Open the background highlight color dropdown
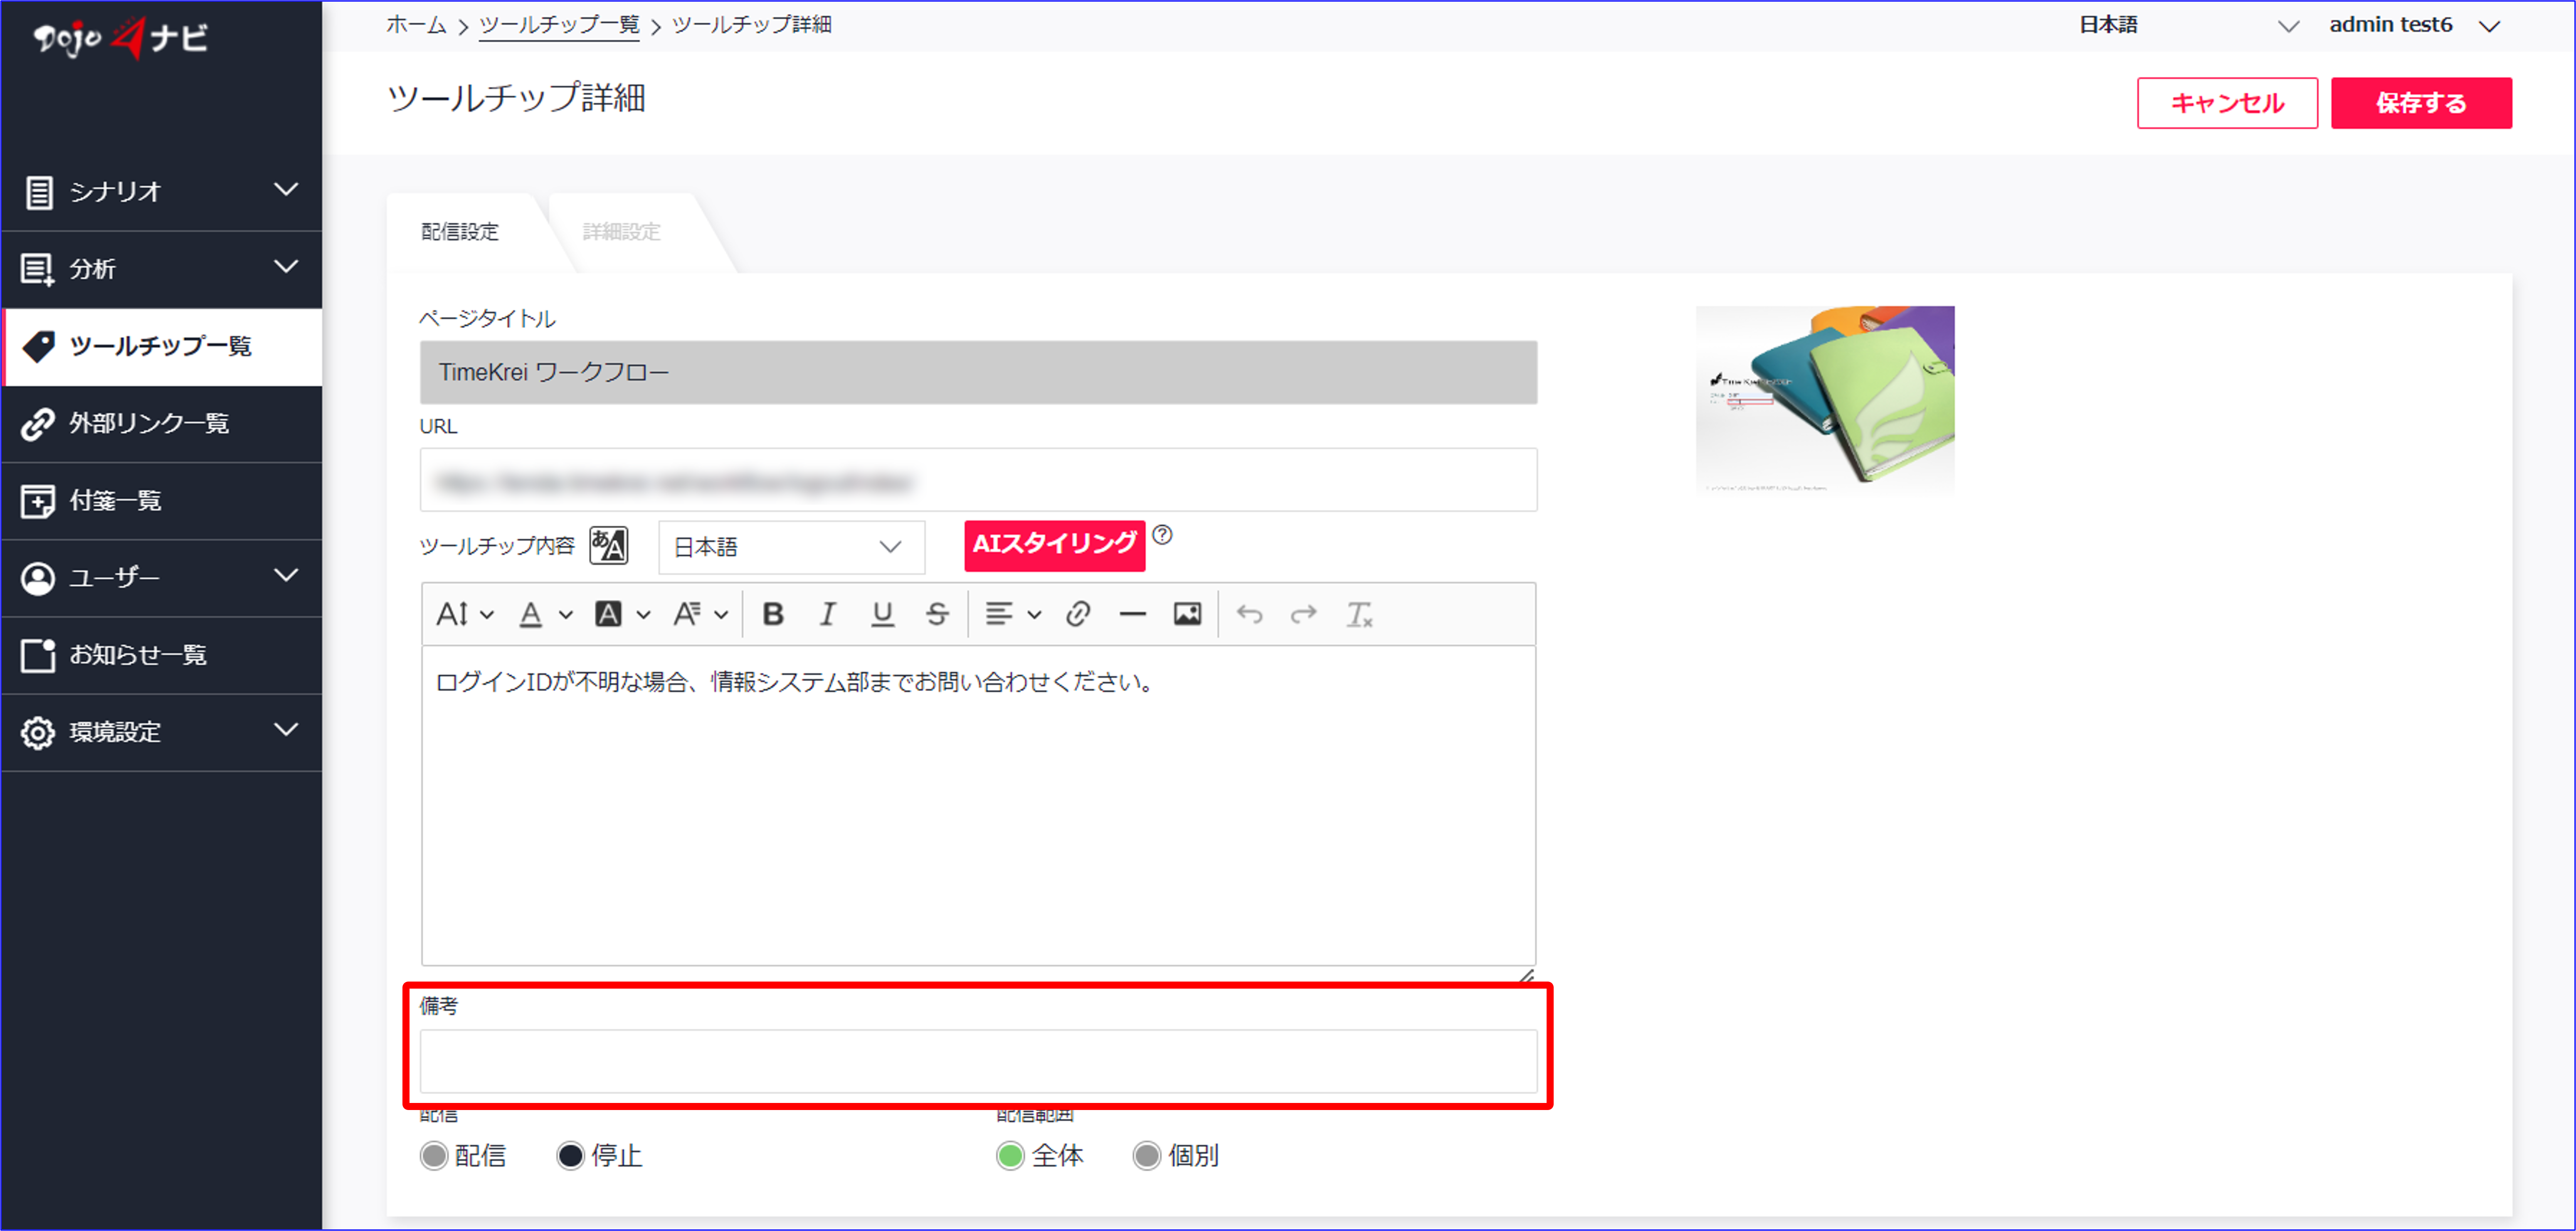This screenshot has height=1231, width=2576. [623, 614]
